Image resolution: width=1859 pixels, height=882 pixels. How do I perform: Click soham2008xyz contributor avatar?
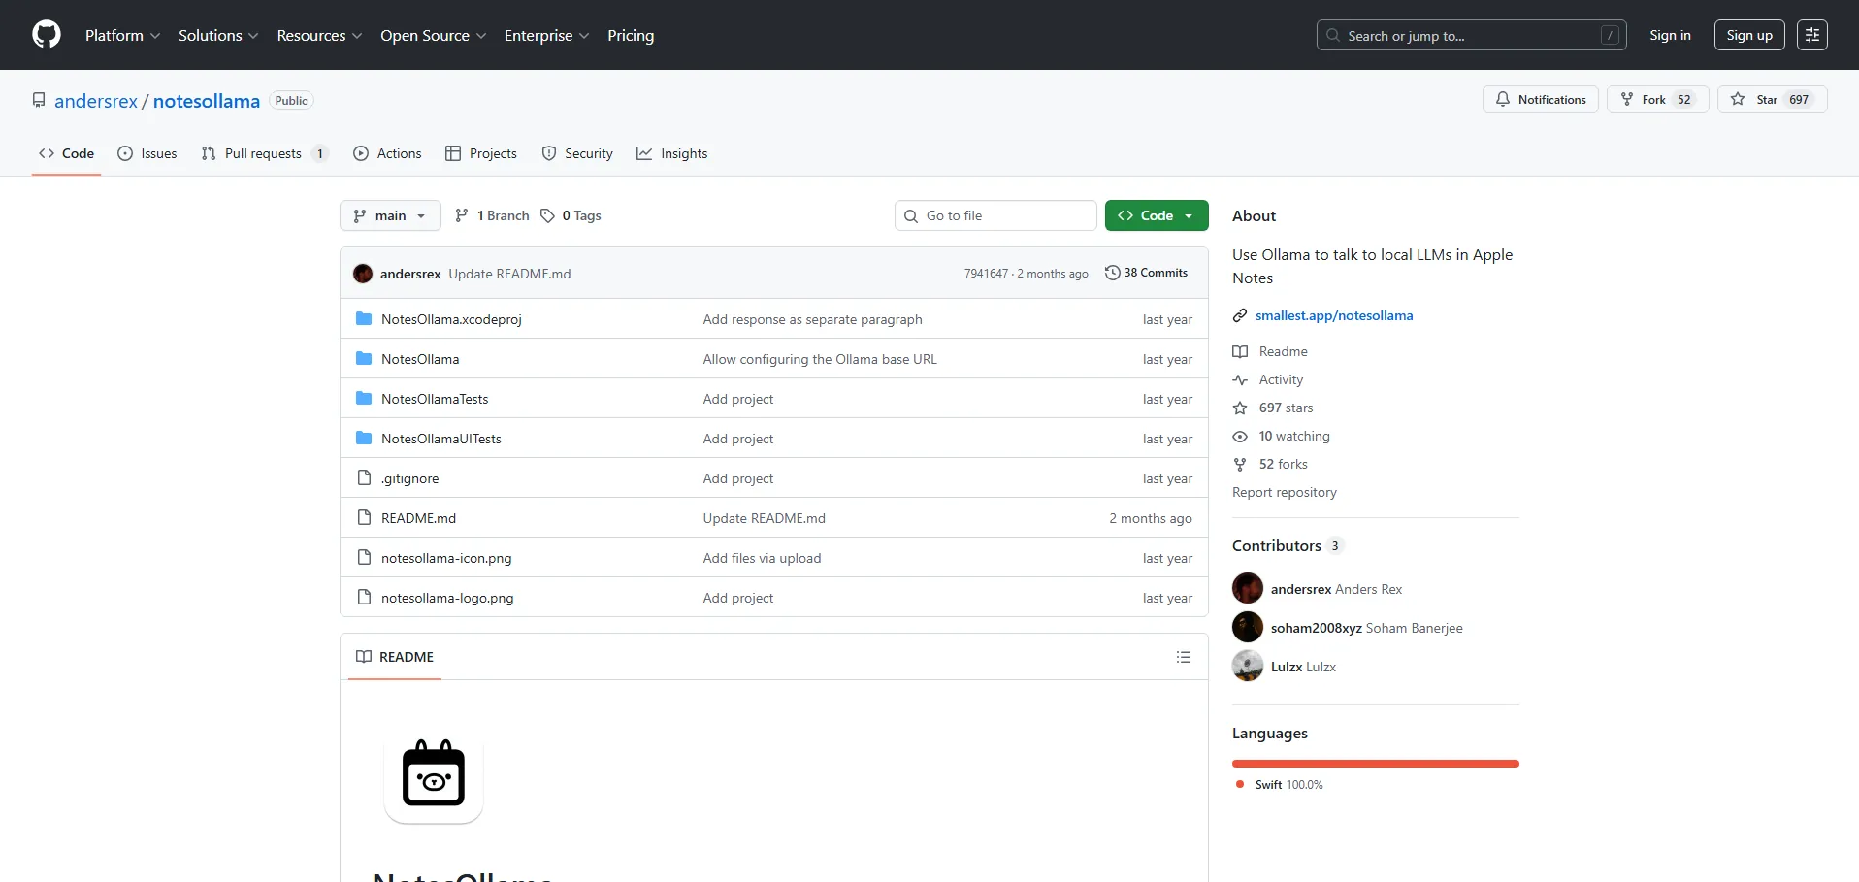click(x=1248, y=628)
